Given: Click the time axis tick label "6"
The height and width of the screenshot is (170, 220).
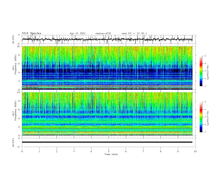Looking at the screenshot, I should (126, 151).
